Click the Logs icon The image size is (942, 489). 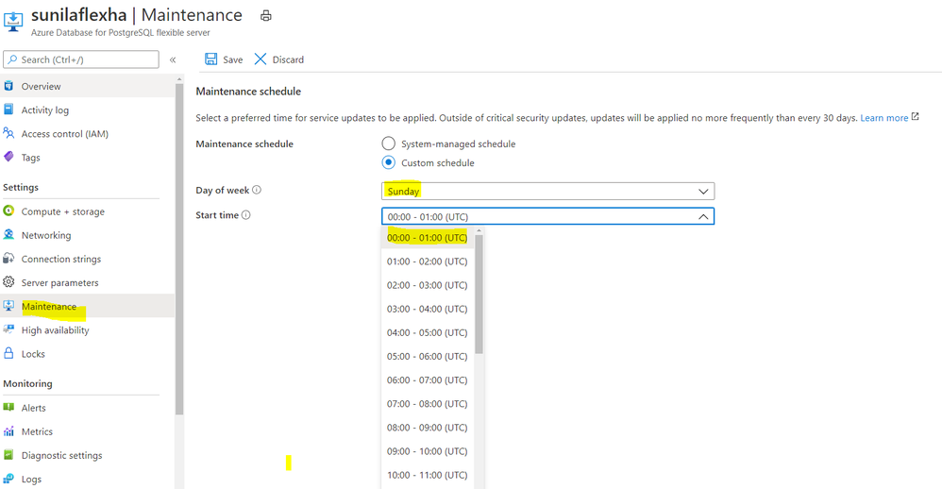coord(8,479)
